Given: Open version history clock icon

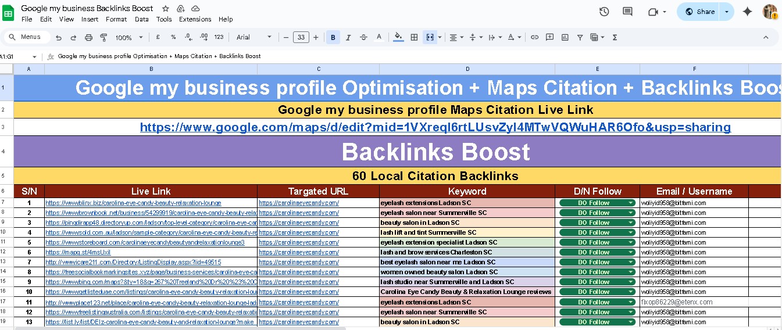Looking at the screenshot, I should [604, 12].
